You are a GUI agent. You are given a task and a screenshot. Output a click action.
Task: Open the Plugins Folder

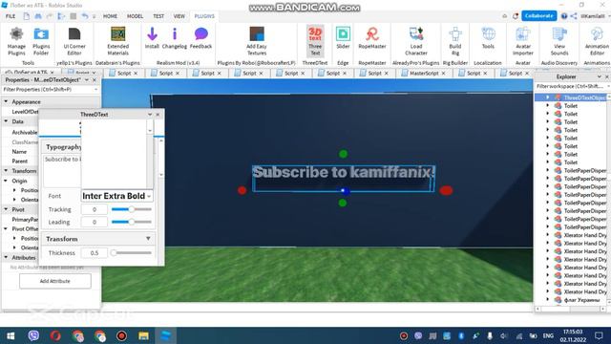tap(41, 41)
